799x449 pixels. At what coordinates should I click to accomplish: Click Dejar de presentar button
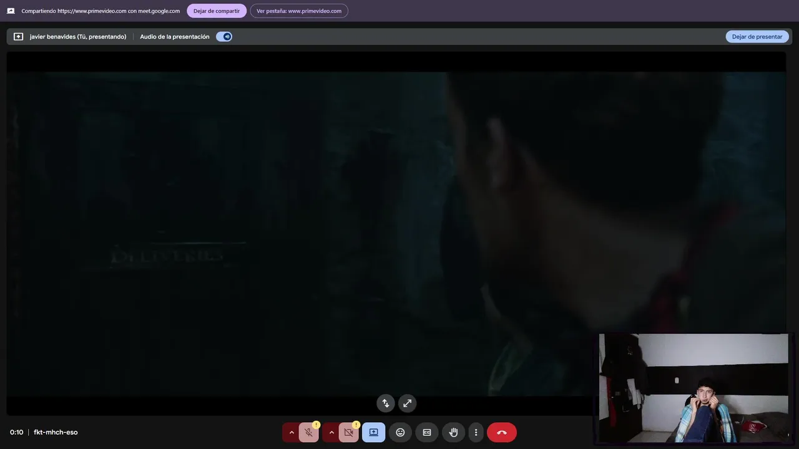(x=757, y=37)
